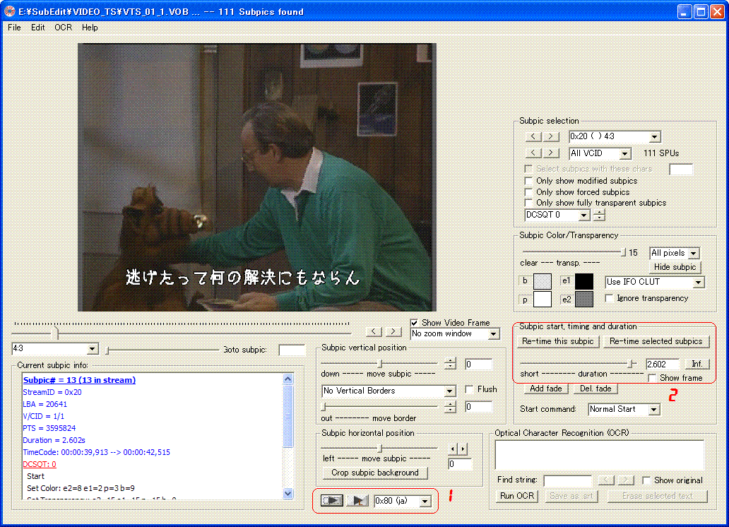Click the Run OCR button
Image resolution: width=729 pixels, height=527 pixels.
[517, 496]
